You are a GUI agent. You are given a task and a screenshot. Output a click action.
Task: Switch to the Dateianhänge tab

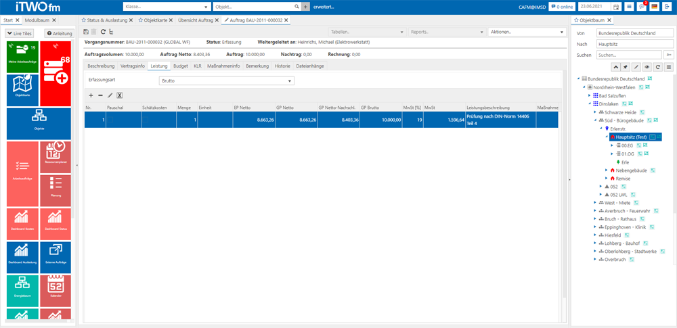click(311, 66)
